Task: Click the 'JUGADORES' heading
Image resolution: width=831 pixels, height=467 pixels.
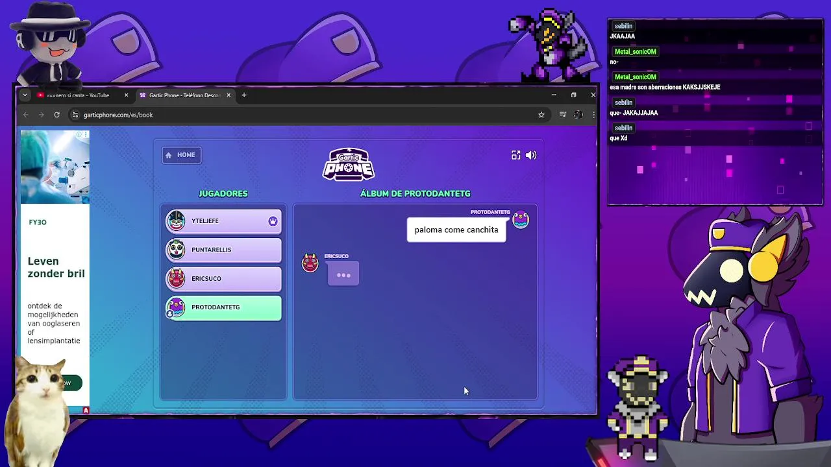Action: (223, 193)
